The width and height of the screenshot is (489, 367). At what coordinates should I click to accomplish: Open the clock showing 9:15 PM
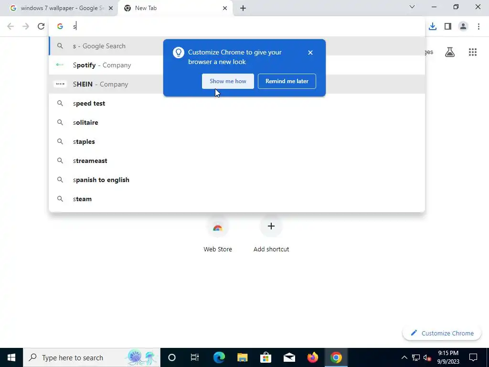[448, 357]
